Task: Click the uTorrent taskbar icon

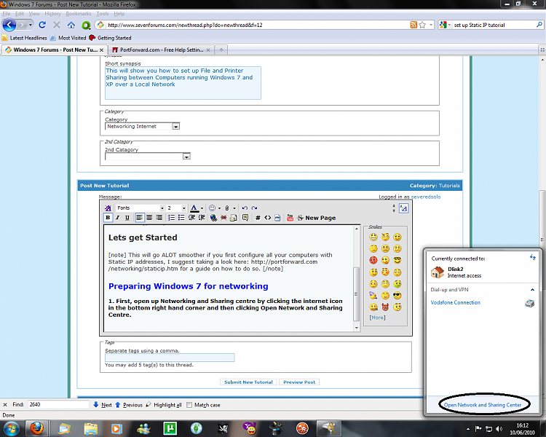Action: point(170,428)
